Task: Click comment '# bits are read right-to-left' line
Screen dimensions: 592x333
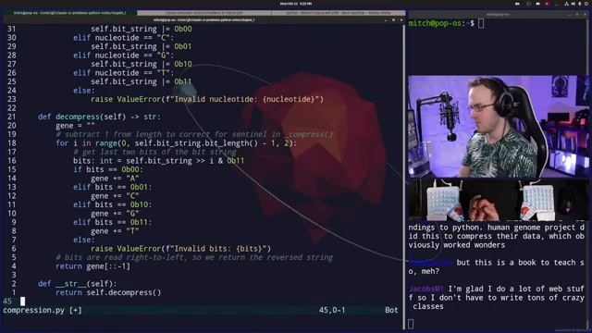Action: point(194,257)
